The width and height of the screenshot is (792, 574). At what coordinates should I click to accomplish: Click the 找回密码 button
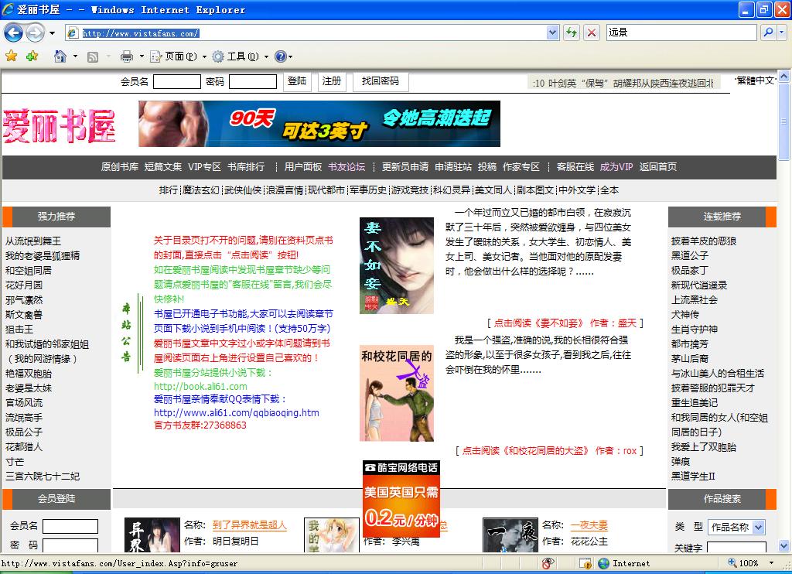click(381, 81)
